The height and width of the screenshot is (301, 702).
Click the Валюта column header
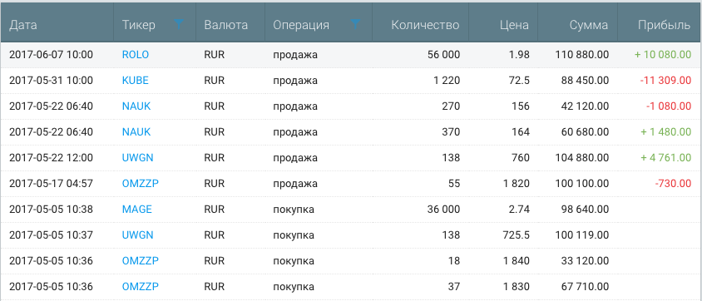coord(225,25)
